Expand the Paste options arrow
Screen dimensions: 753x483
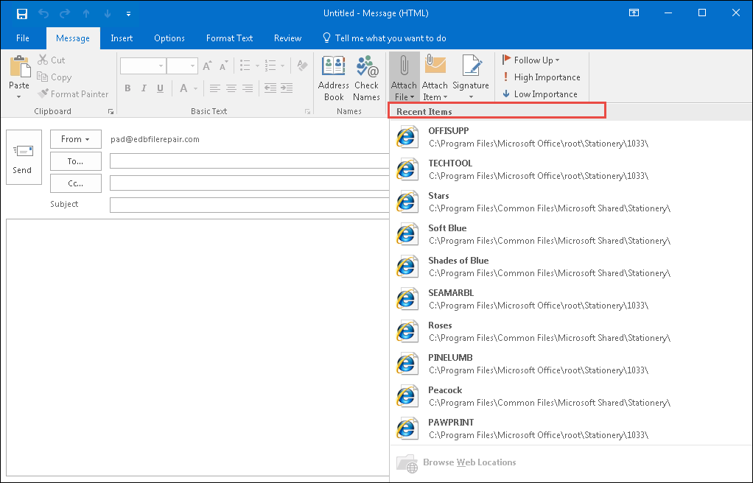tap(19, 96)
